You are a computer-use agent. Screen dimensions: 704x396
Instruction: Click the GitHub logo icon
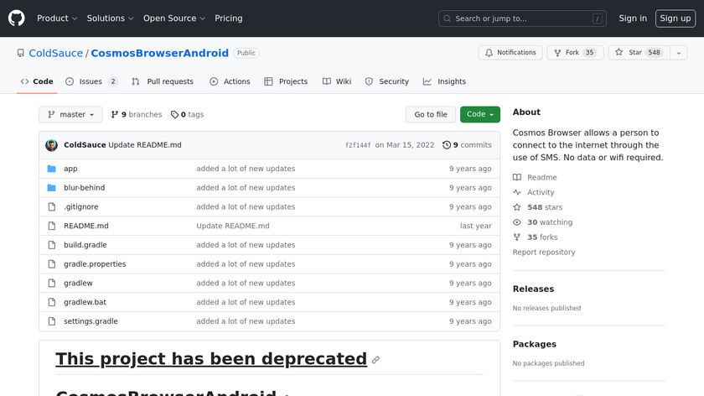[x=17, y=18]
